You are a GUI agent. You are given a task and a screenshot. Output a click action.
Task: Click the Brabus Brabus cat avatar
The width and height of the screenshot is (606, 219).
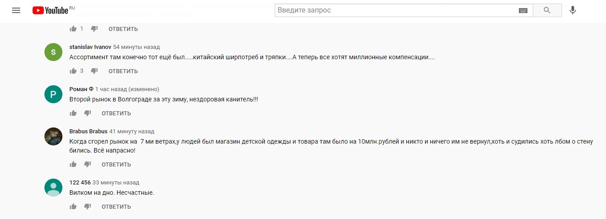(x=53, y=136)
